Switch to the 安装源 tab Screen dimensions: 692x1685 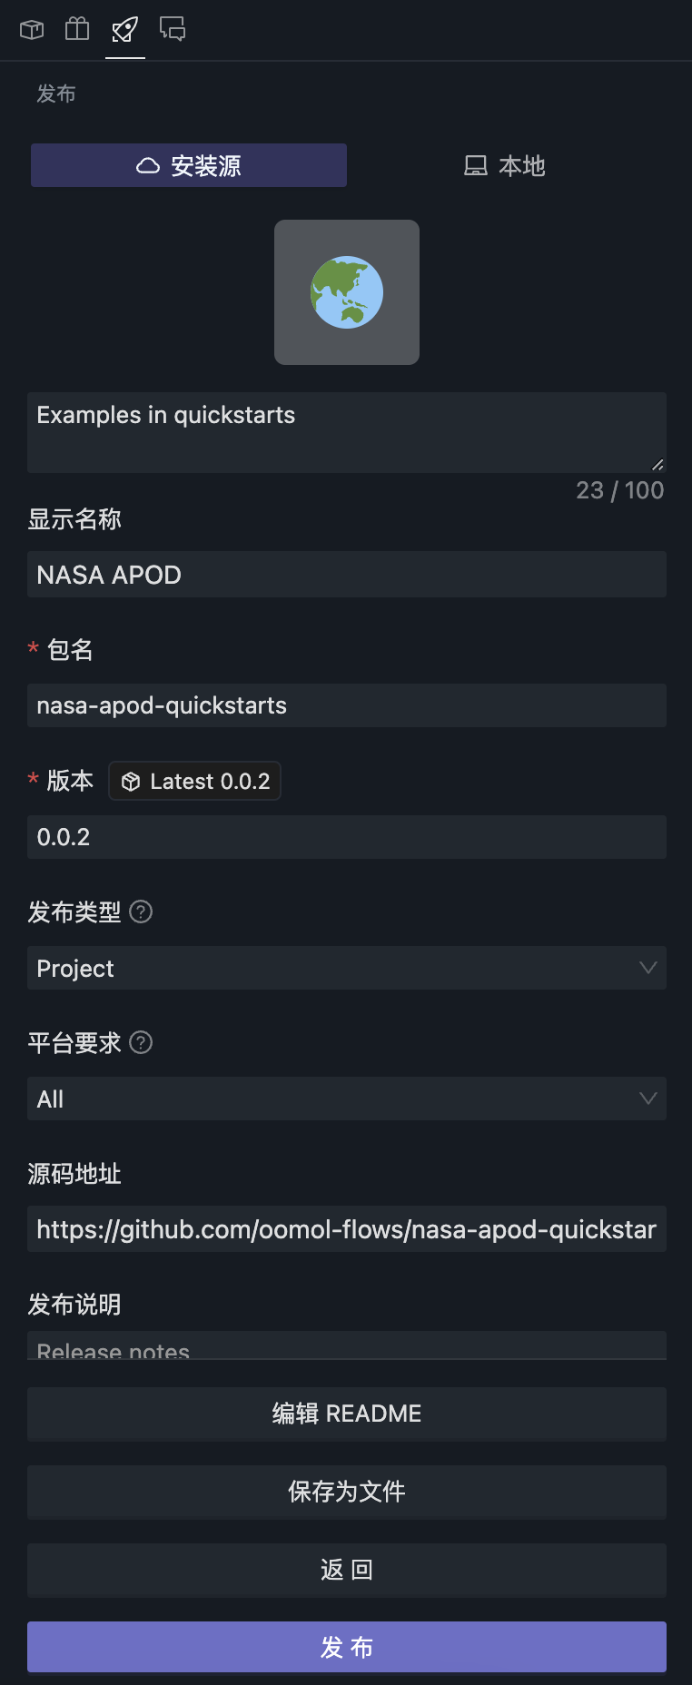tap(189, 165)
